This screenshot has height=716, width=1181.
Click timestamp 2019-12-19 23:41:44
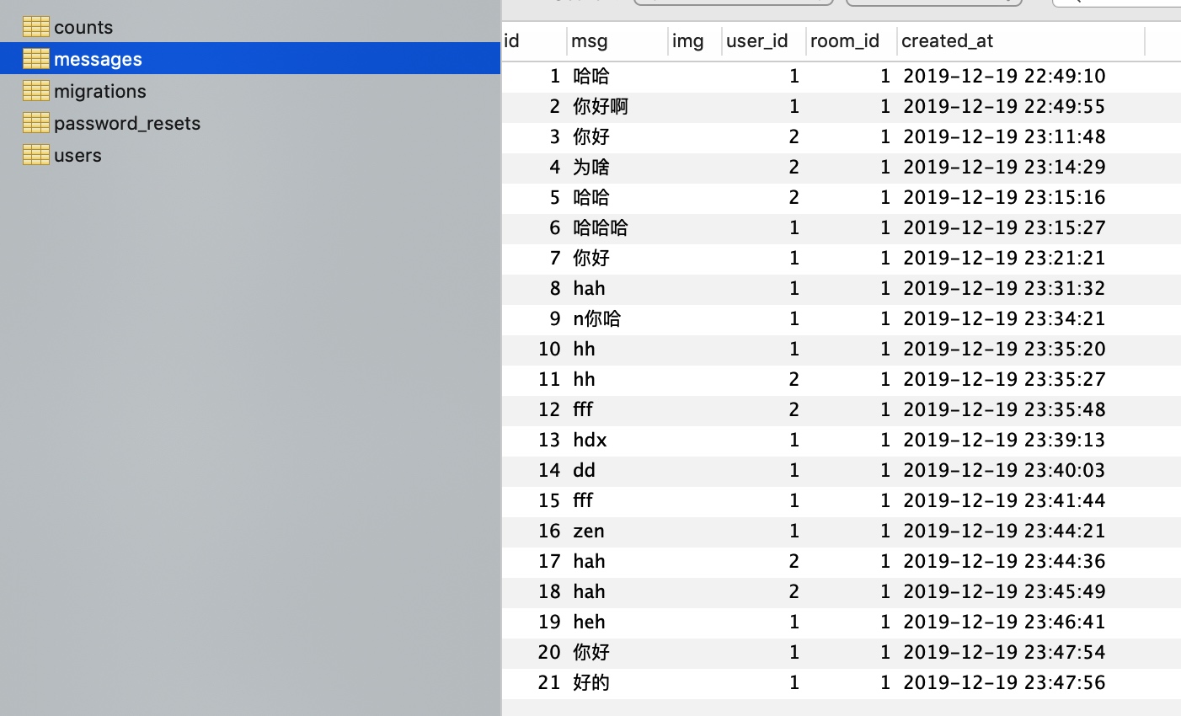(x=1004, y=500)
